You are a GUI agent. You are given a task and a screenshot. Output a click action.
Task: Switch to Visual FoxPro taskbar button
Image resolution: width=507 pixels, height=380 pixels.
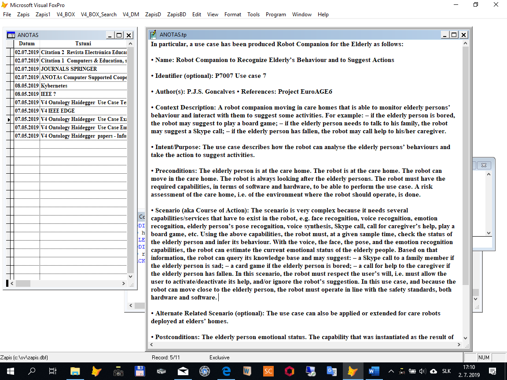(353, 371)
